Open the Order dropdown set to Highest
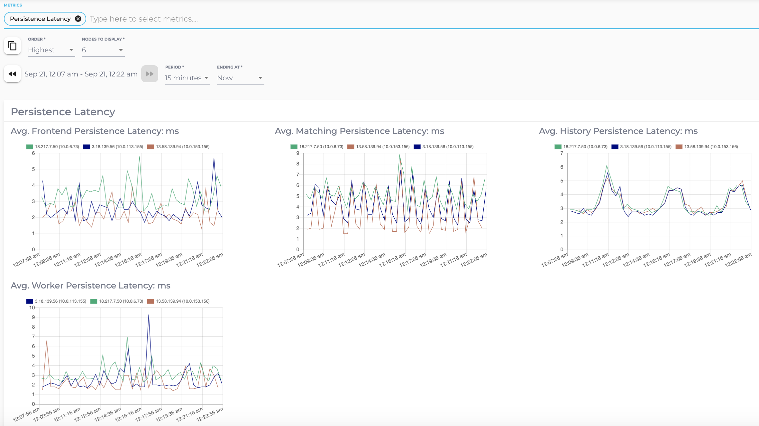 (51, 50)
